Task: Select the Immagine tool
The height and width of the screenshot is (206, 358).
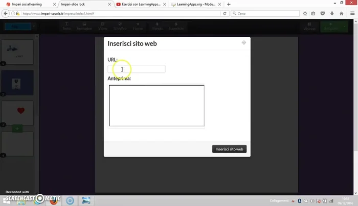Action: (84, 26)
